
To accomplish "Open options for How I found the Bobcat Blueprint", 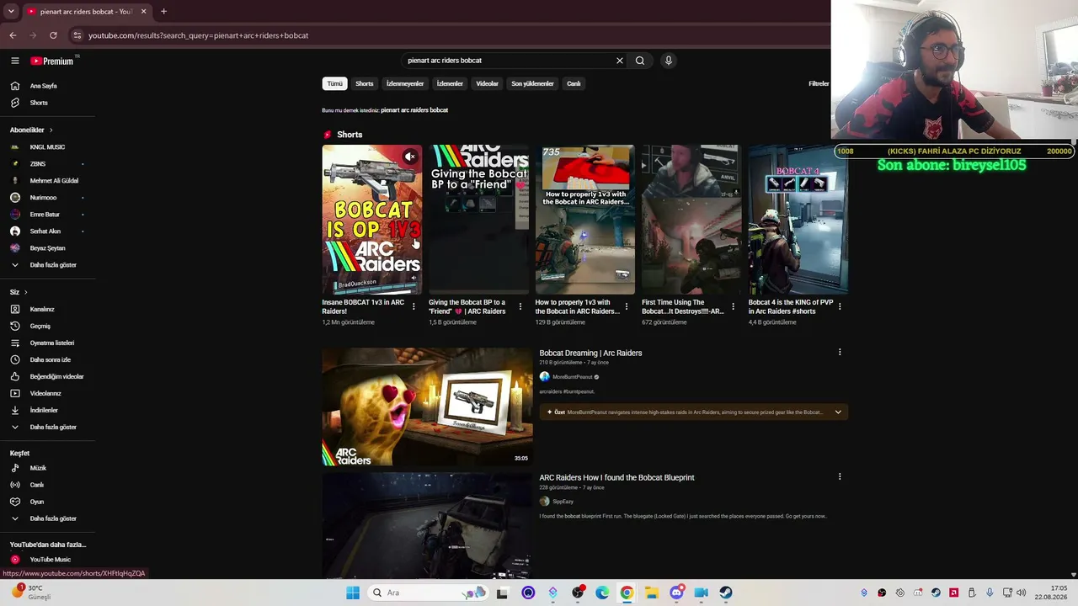I will point(840,477).
